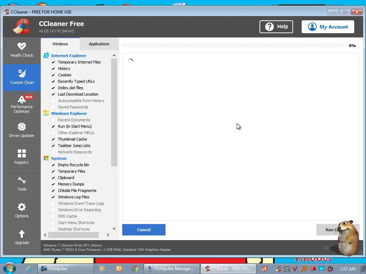
Task: Open the Windows Start menu orb
Action: coord(10,268)
